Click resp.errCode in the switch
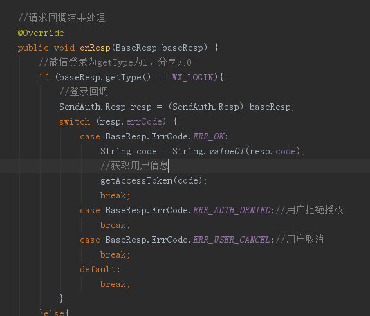Screen dimensions: 370x316 tap(131, 122)
